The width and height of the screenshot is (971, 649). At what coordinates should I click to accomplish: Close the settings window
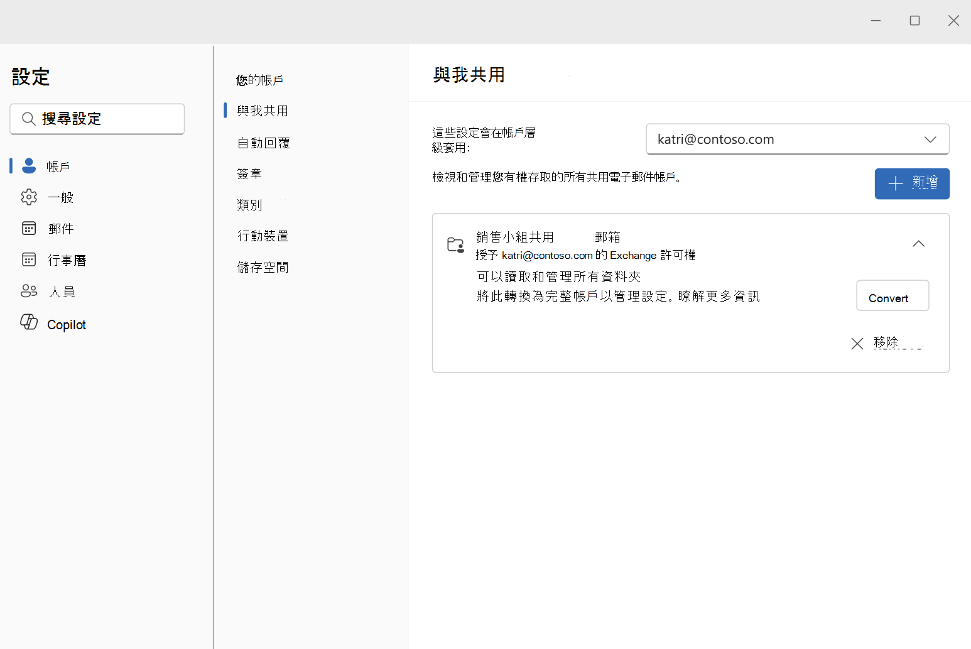click(x=953, y=21)
